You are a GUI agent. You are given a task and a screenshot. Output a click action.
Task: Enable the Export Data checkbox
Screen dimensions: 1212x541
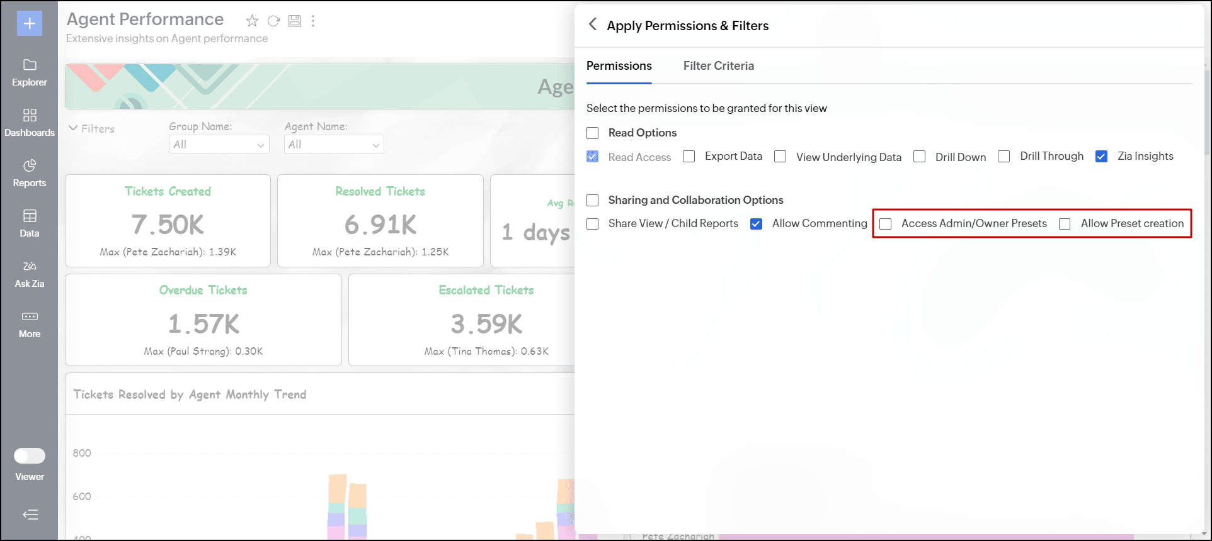click(689, 157)
